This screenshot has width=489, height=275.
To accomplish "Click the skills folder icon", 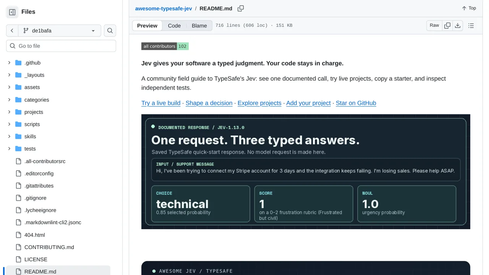I will [x=18, y=136].
